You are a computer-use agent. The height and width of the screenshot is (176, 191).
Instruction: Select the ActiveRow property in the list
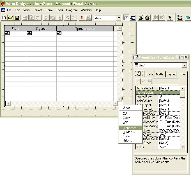(x=144, y=97)
